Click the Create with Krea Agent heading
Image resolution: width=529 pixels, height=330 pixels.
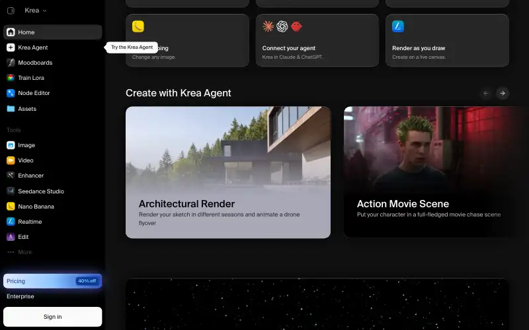click(179, 93)
